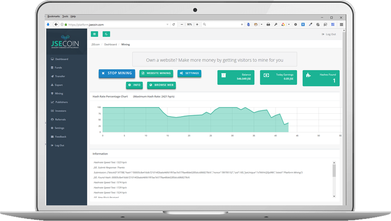This screenshot has width=391, height=221.
Task: Toggle the sidebar with green menu button
Action: click(94, 34)
